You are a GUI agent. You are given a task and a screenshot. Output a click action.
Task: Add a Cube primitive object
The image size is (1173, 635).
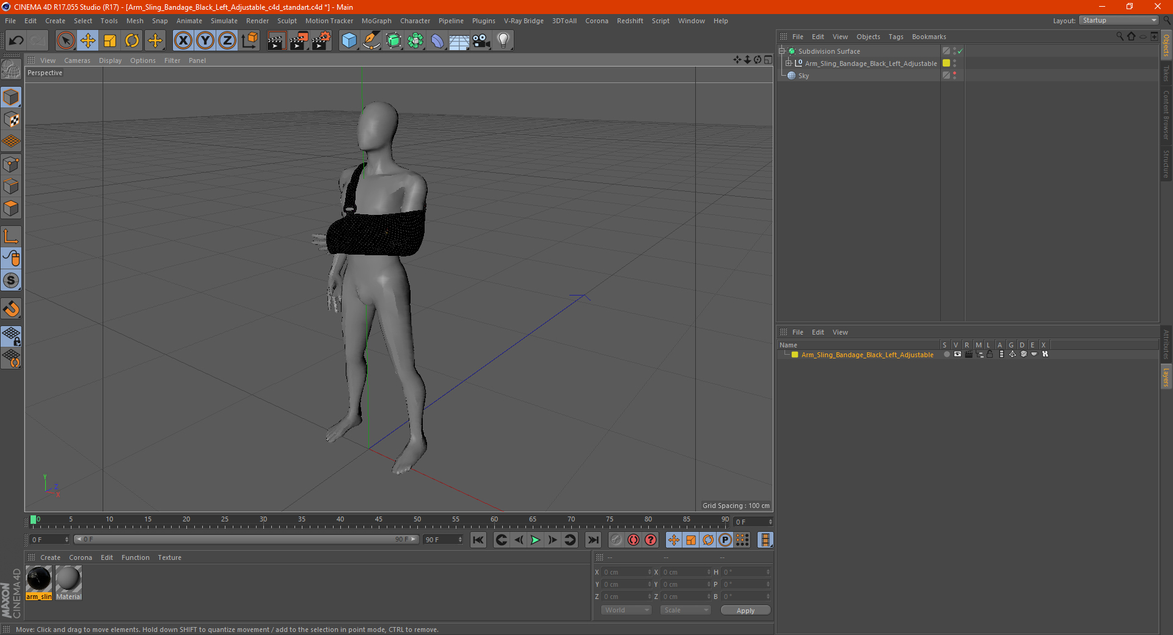[349, 41]
